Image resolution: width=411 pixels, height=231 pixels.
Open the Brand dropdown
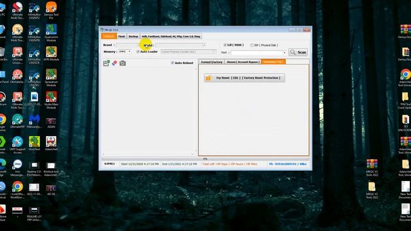point(128,45)
